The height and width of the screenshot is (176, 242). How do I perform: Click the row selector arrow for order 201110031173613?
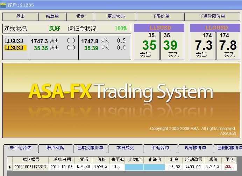[10, 167]
